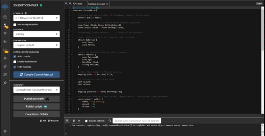Toggle the terminal collapse arrows icon
This screenshot has width=265, height=136.
(67, 121)
